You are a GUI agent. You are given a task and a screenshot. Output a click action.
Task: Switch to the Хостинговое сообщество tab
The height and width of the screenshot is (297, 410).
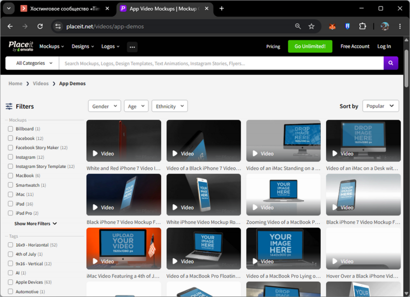pos(65,8)
